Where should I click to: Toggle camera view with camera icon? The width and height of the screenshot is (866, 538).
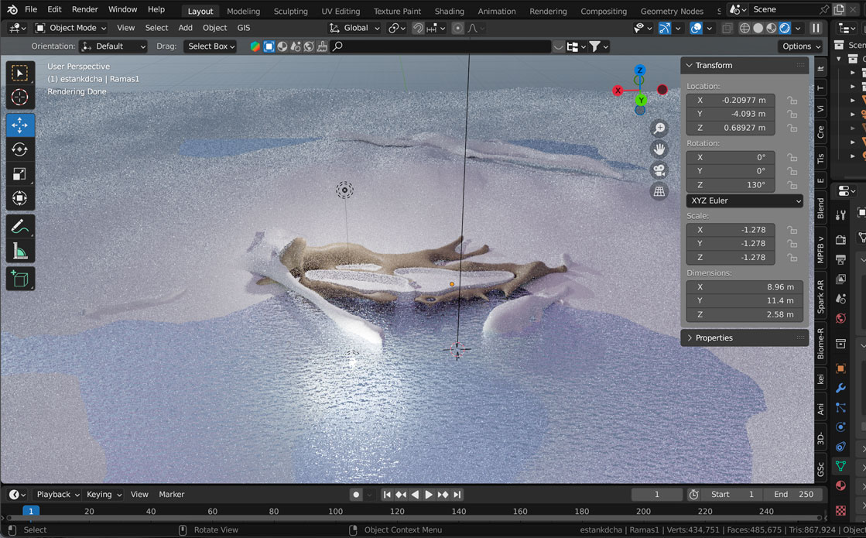pos(659,170)
